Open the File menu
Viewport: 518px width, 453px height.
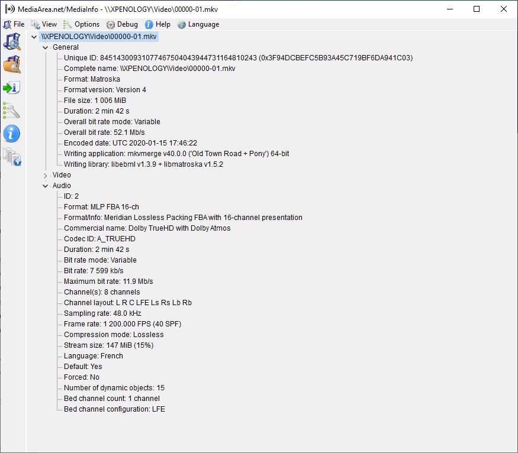[x=14, y=24]
